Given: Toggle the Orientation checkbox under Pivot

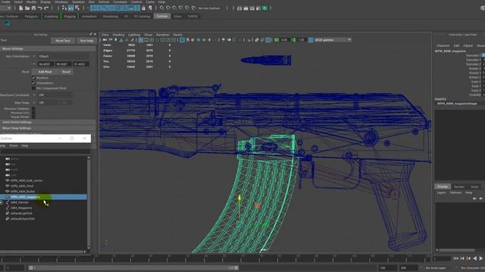Looking at the screenshot, I should (x=33, y=83).
